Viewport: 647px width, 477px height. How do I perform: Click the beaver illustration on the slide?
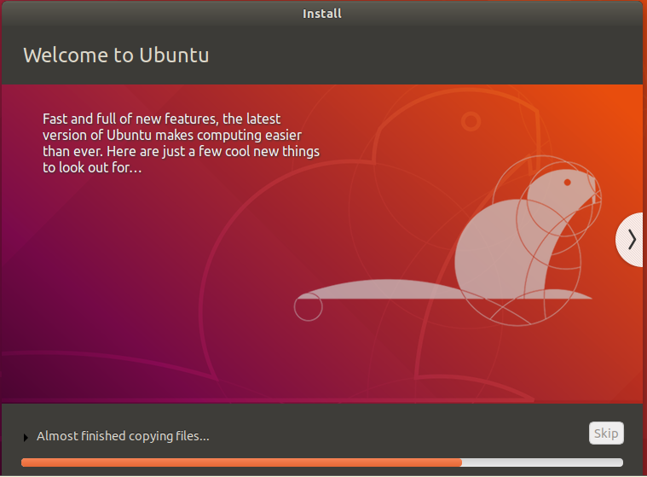click(x=448, y=240)
